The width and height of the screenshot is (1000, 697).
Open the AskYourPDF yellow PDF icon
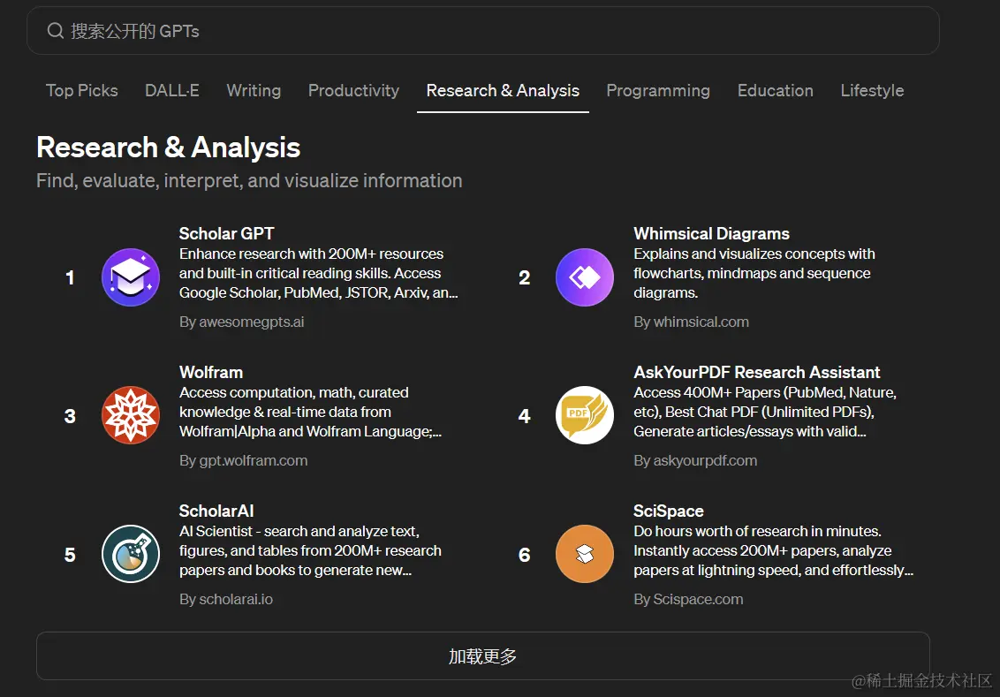[x=585, y=415]
